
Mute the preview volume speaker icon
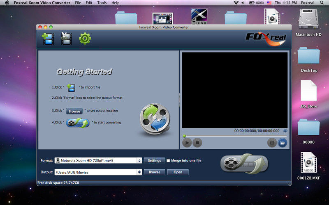[x=285, y=131]
